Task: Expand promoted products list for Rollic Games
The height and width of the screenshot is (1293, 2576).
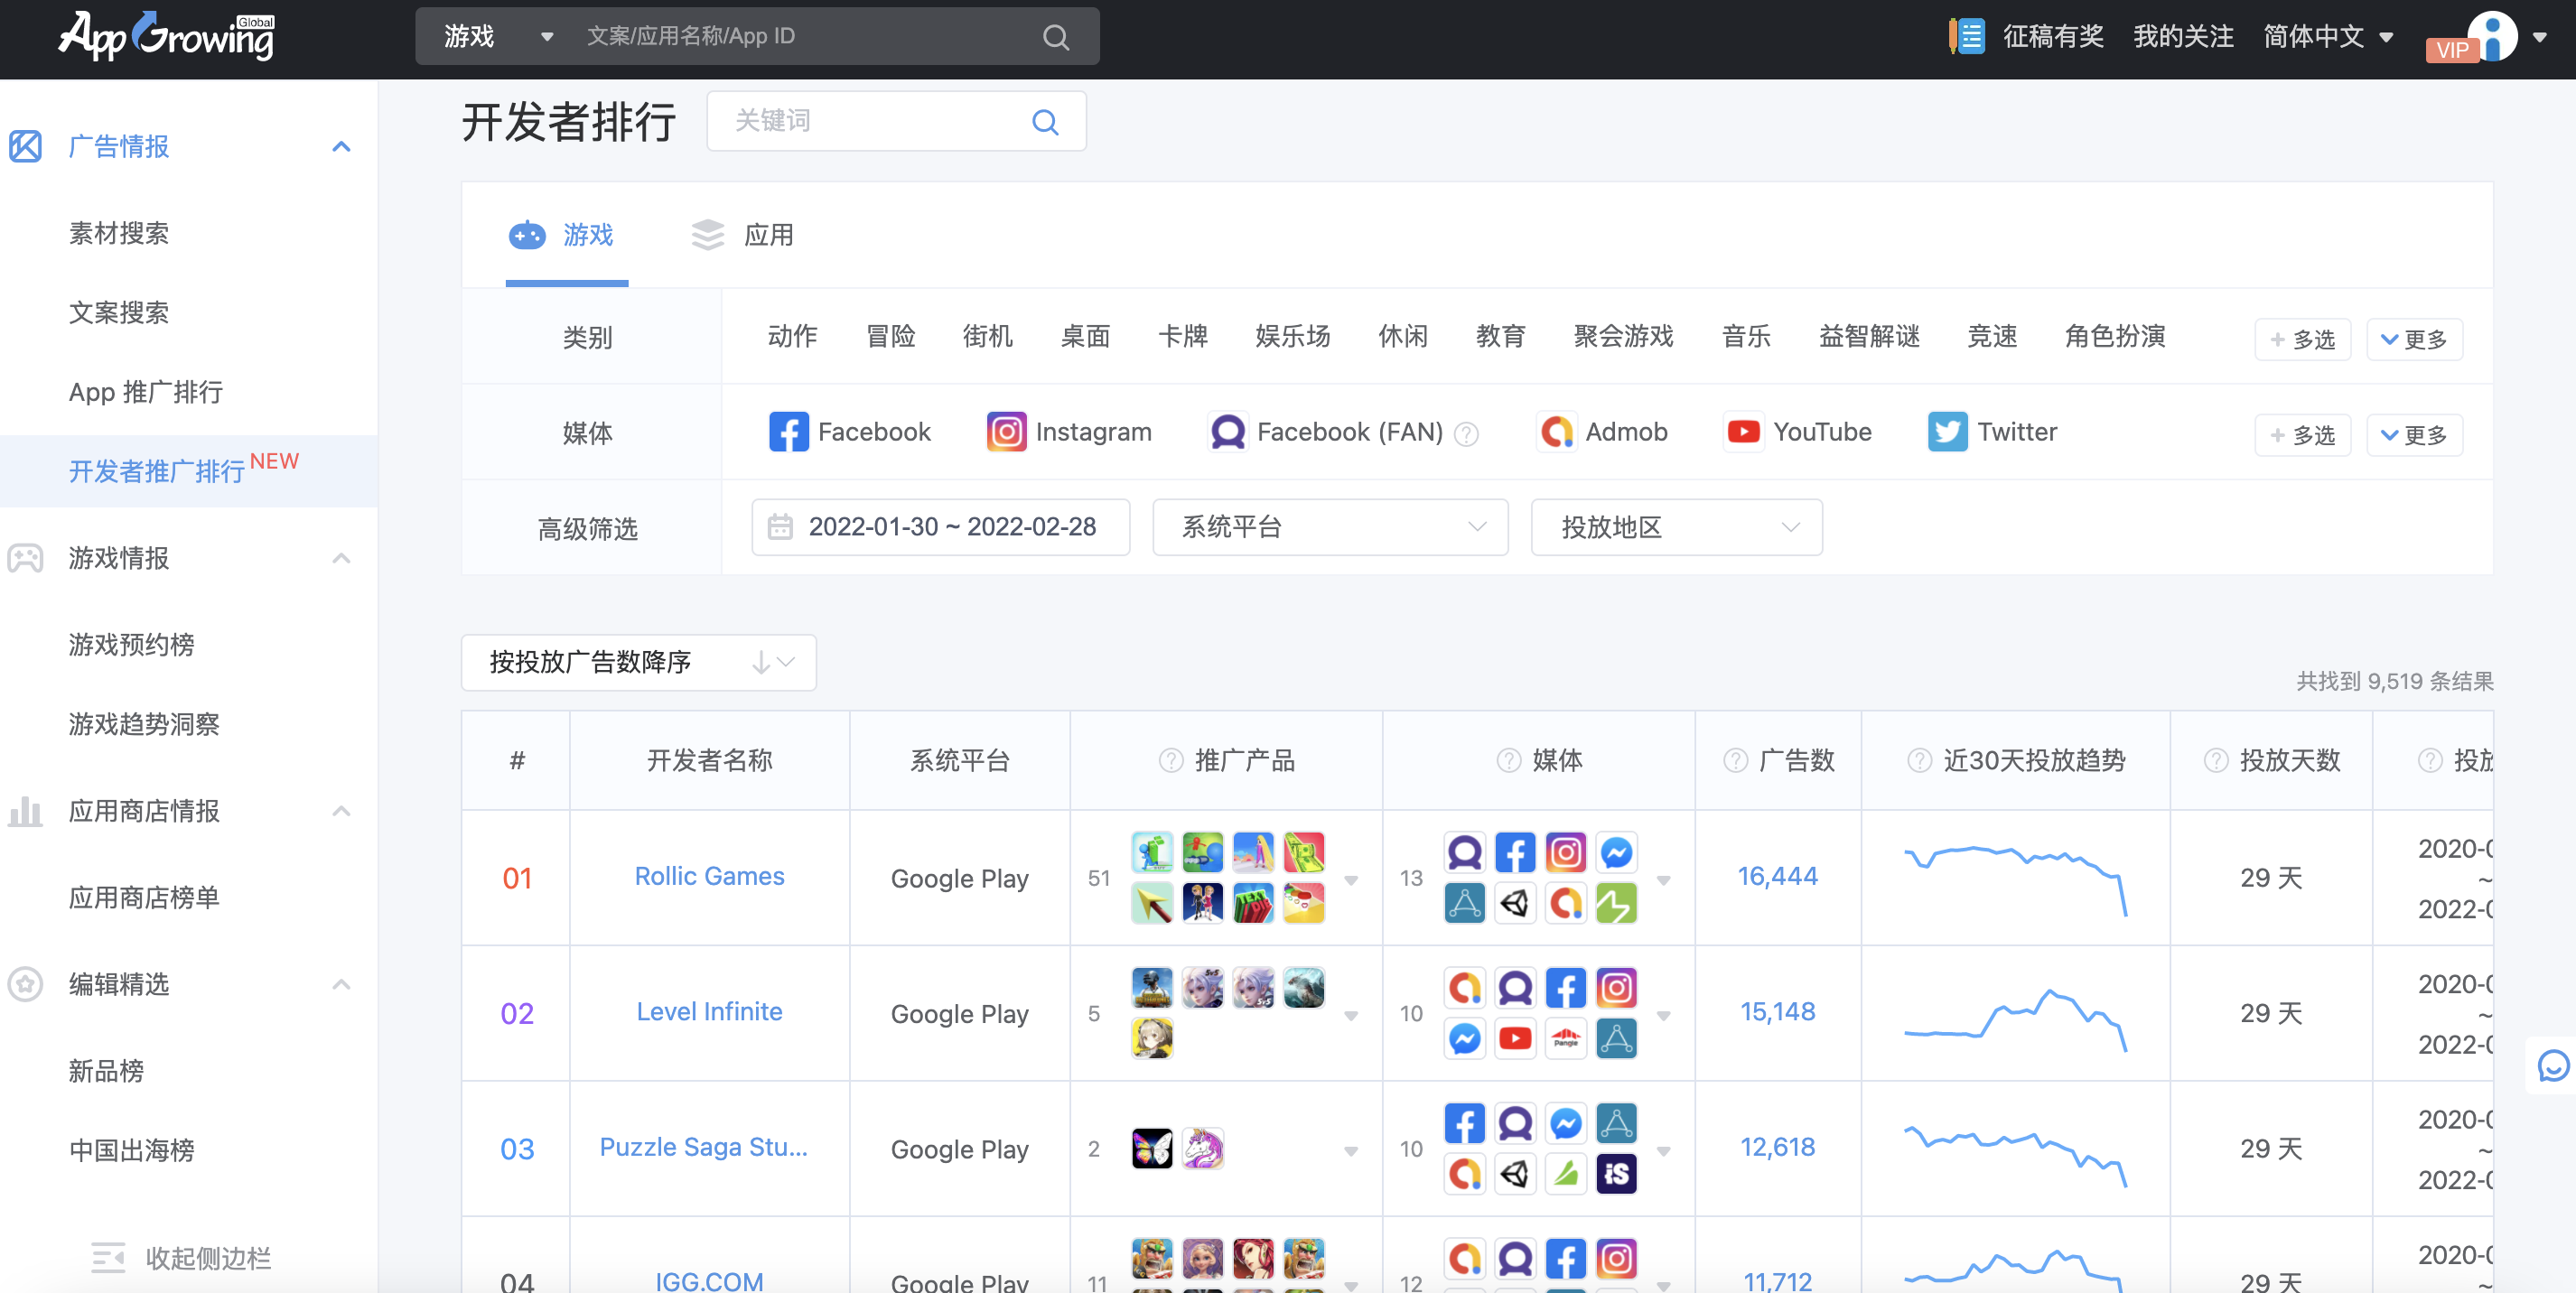Action: point(1351,880)
